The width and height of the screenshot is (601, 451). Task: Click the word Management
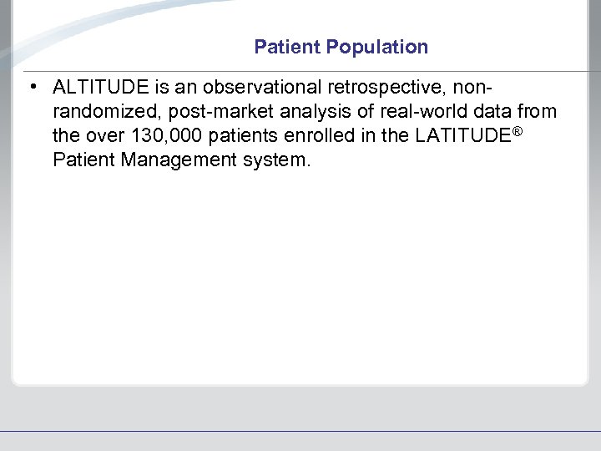point(179,159)
